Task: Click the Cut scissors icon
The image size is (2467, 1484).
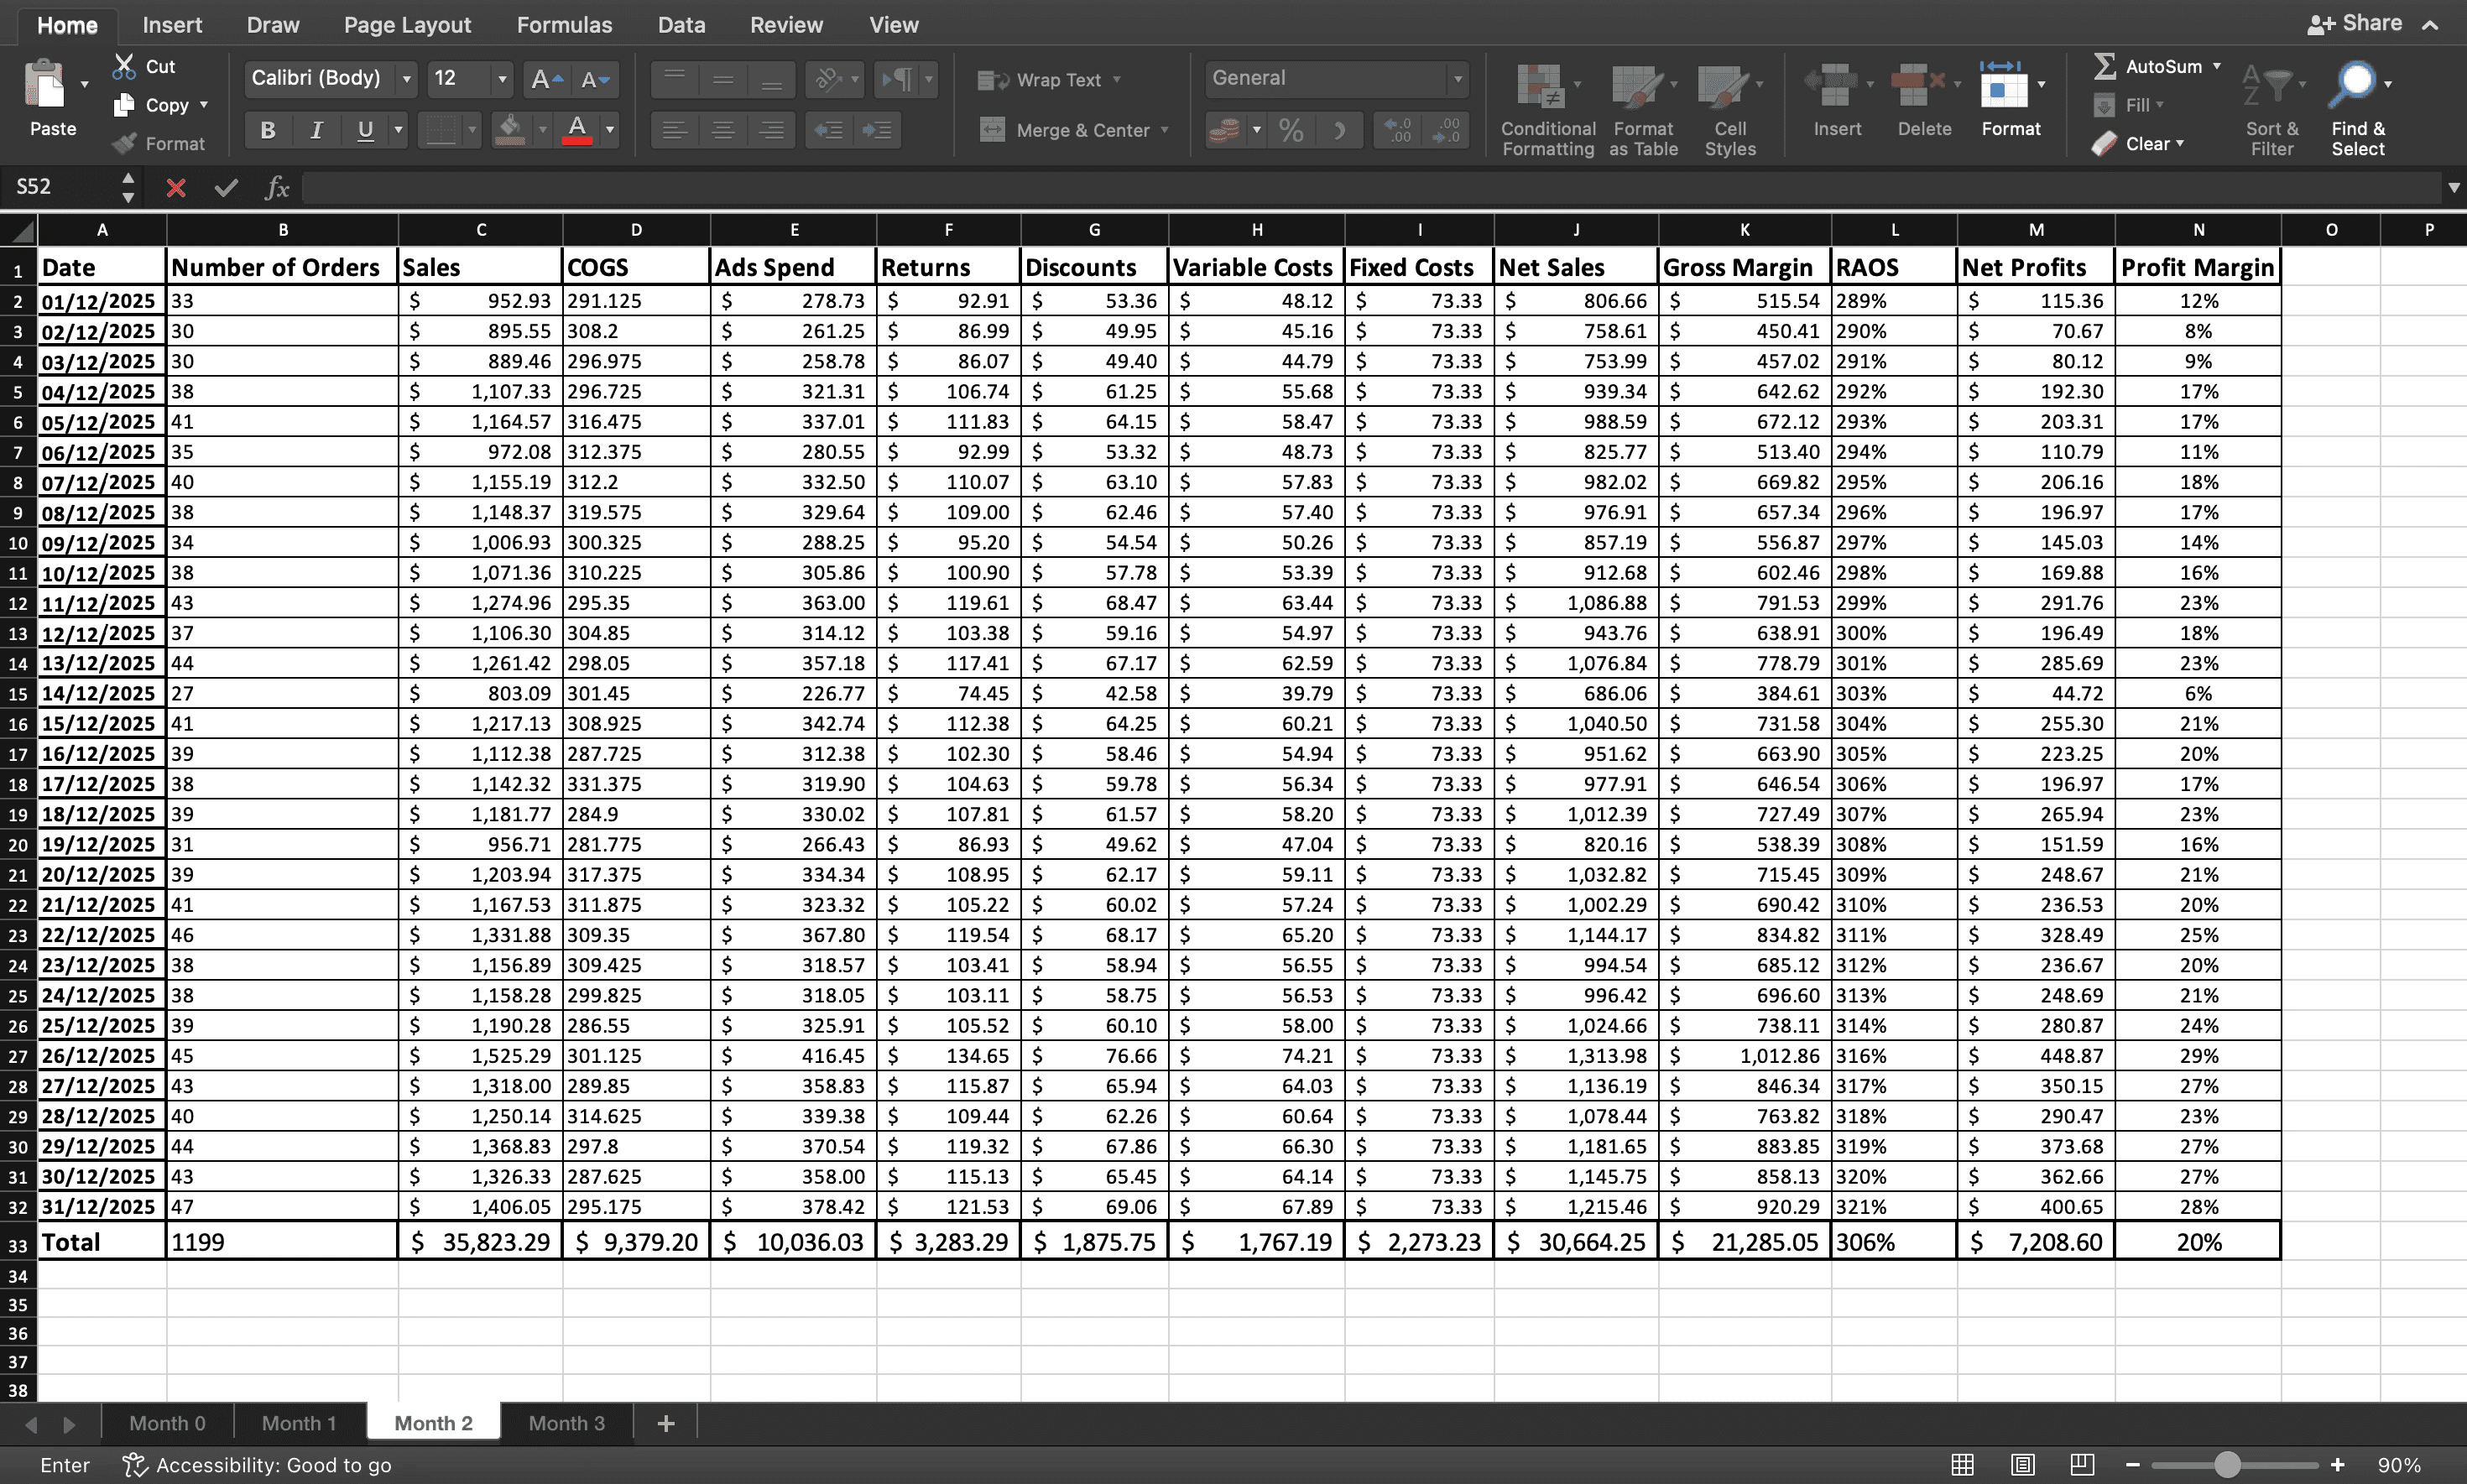Action: pos(124,66)
